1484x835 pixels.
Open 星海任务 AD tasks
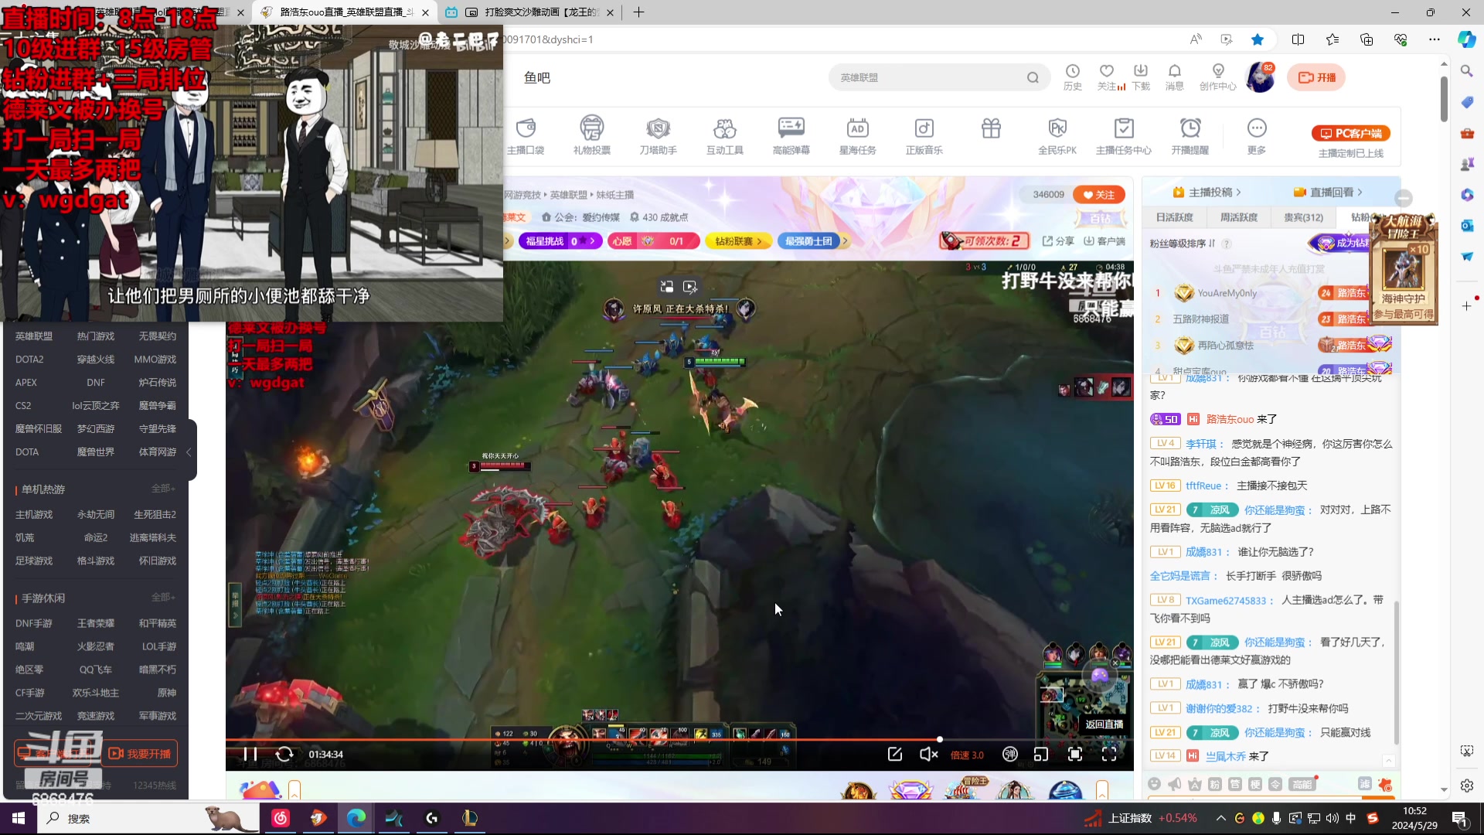858,135
